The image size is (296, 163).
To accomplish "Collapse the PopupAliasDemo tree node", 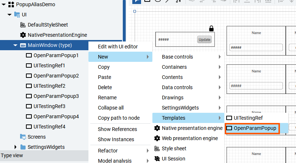I will [4, 4].
